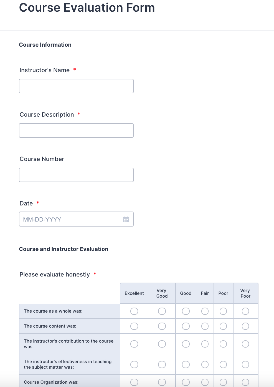Screen dimensions: 274x387
Task: Rate instructor's effectiveness as Good
Action: click(x=186, y=365)
